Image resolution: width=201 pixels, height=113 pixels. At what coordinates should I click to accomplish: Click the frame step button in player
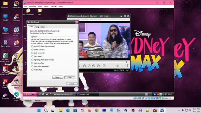click(x=104, y=66)
